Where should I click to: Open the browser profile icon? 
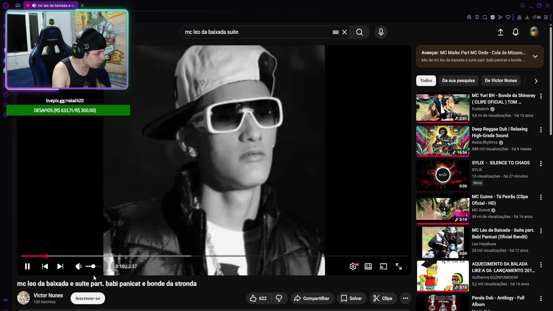click(520, 18)
